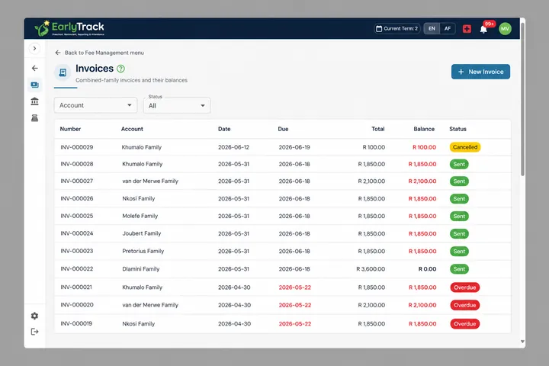
Task: Sort by Due column header
Action: (x=283, y=129)
